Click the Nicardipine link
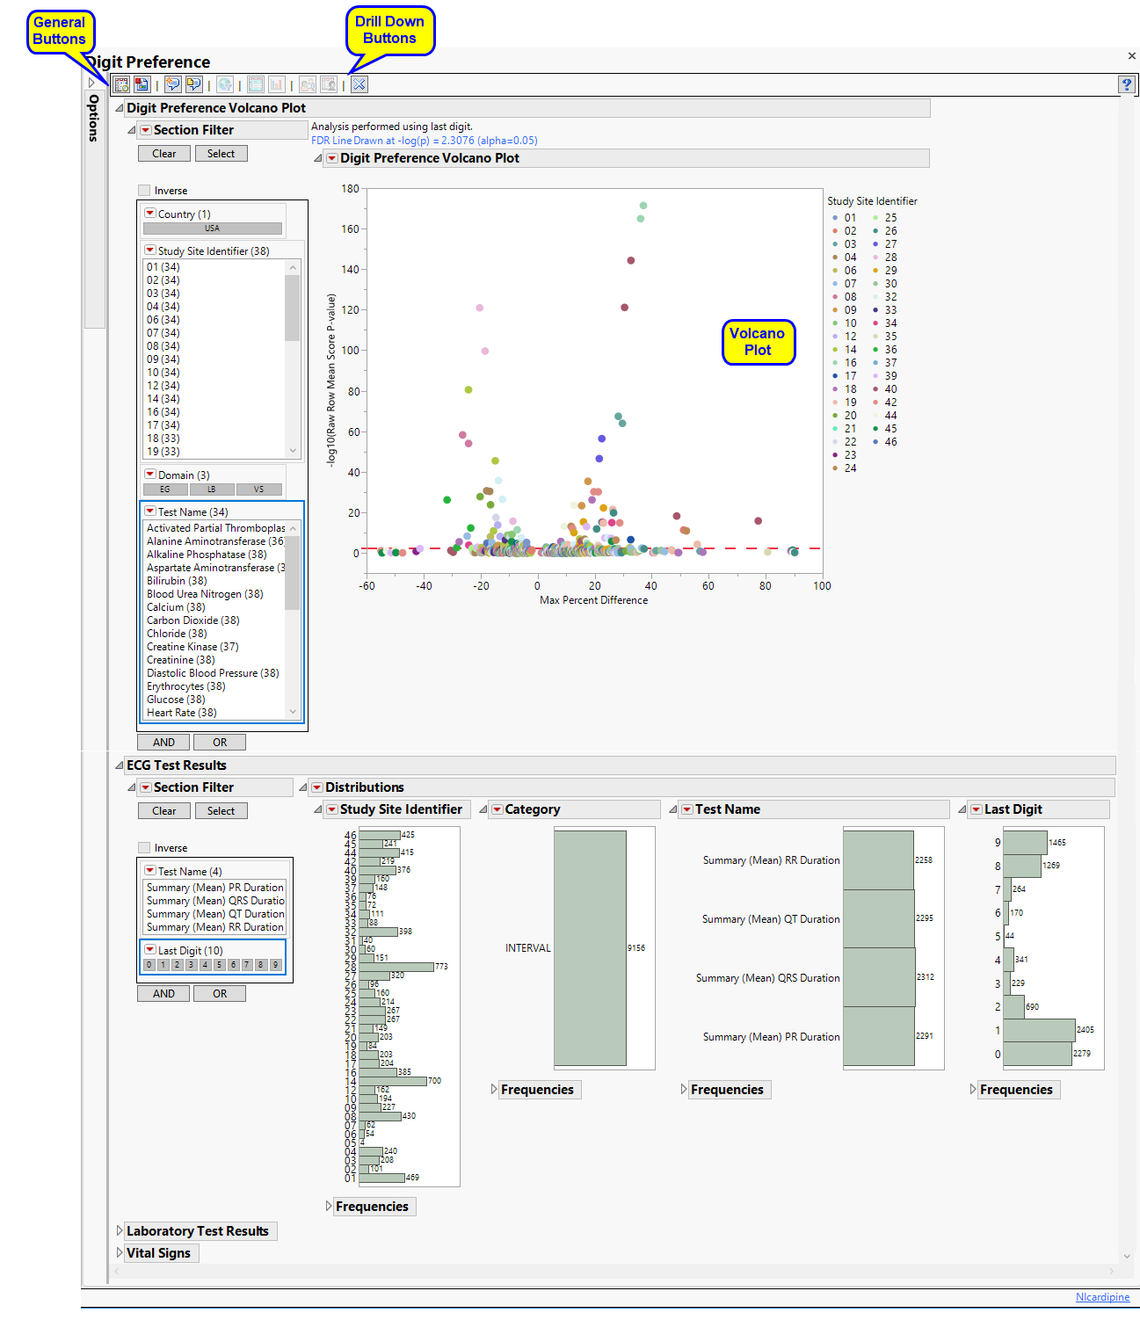 pos(1102,1297)
